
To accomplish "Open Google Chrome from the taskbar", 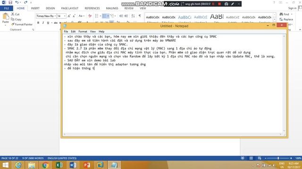I will 45,165.
